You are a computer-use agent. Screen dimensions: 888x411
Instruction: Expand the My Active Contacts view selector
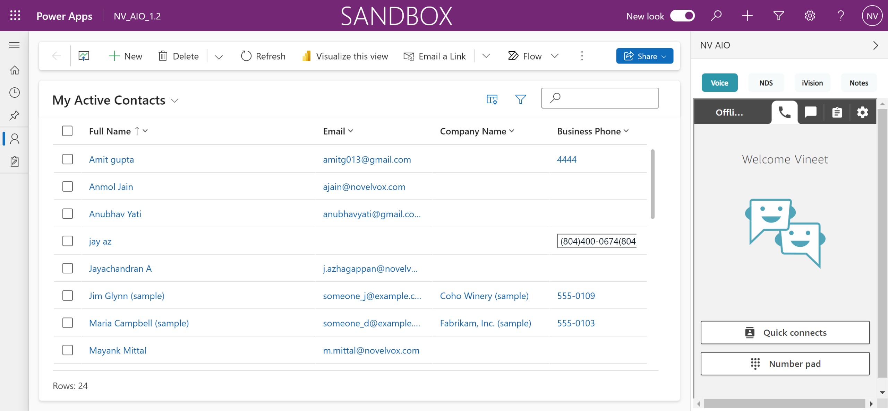(174, 100)
